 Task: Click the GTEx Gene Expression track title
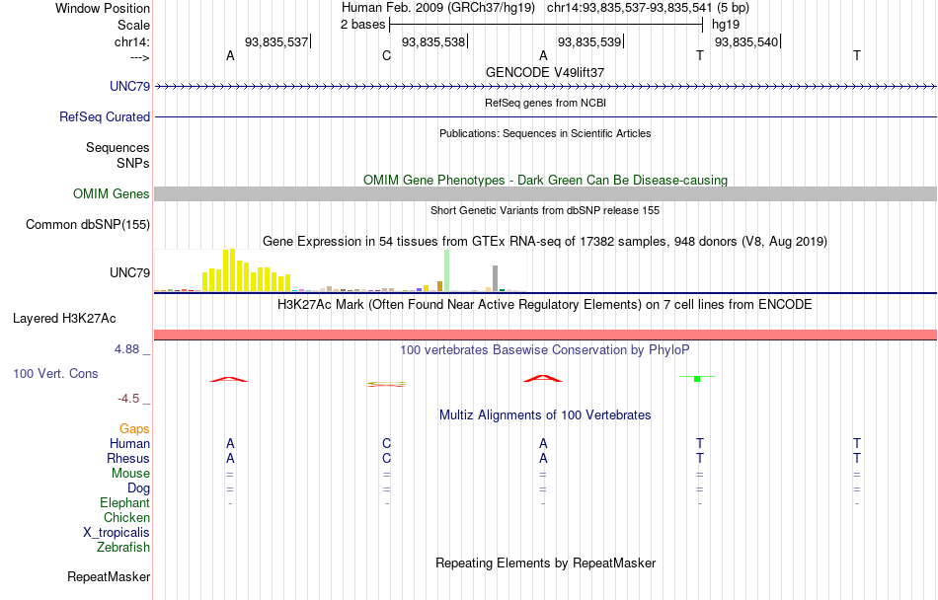(x=545, y=242)
